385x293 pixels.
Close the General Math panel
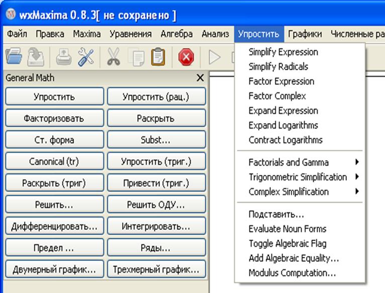point(201,78)
